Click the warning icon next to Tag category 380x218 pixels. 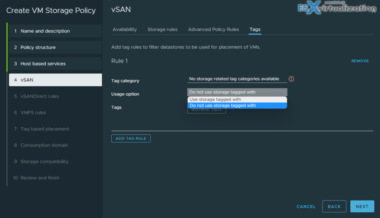click(x=291, y=79)
